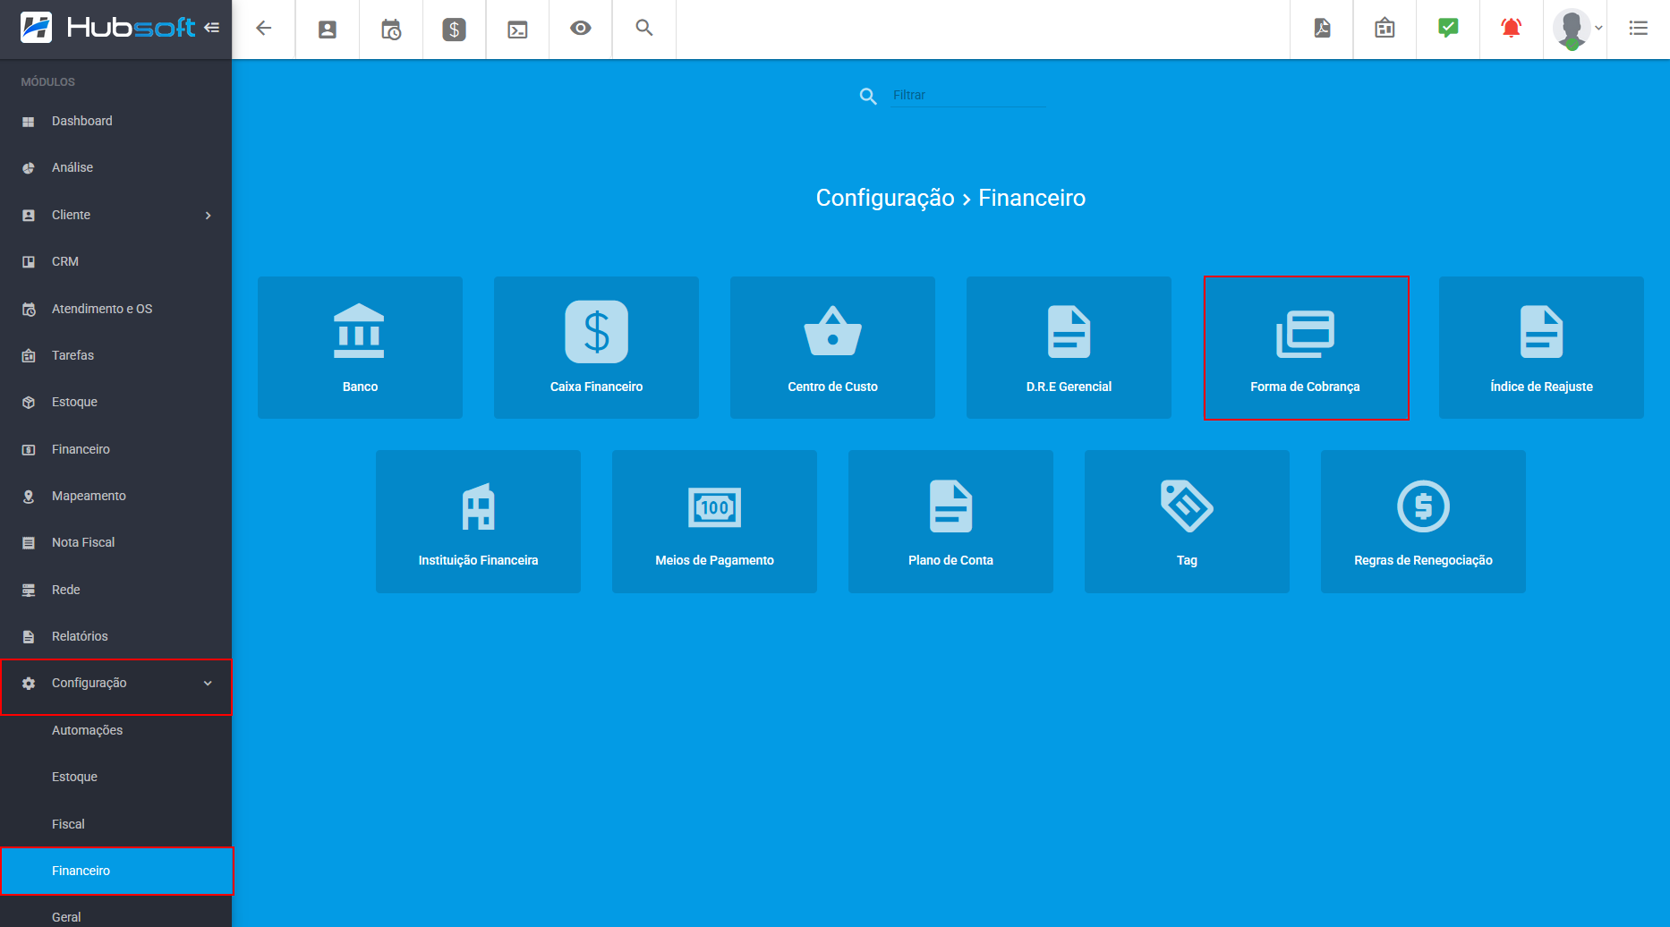Screen dimensions: 1670x927
Task: Click the magnifier search icon in toolbar
Action: coord(644,29)
